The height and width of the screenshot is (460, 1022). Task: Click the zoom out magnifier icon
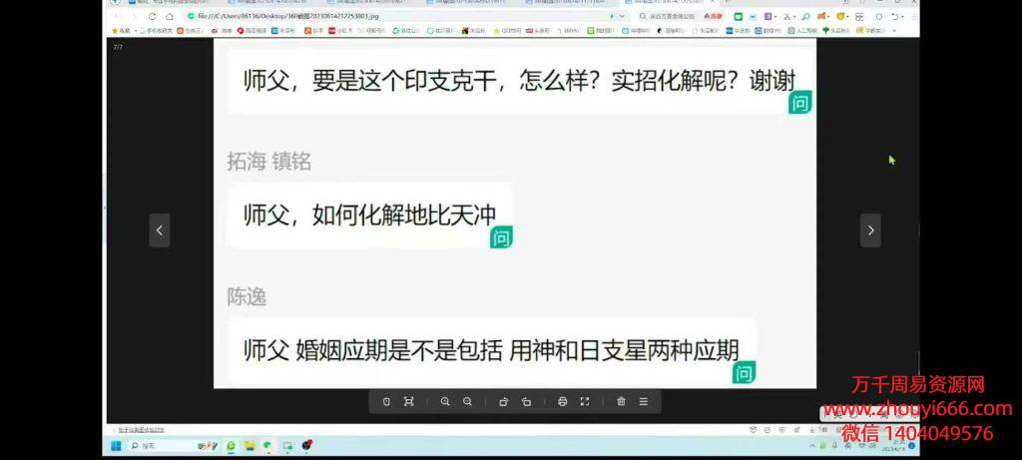(x=467, y=401)
